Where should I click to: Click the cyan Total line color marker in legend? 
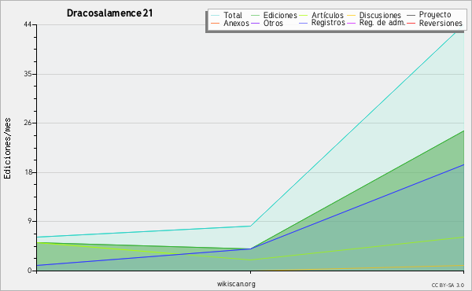click(216, 16)
